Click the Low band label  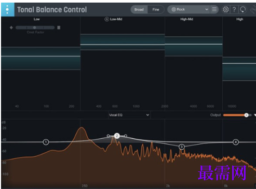[x=37, y=19]
